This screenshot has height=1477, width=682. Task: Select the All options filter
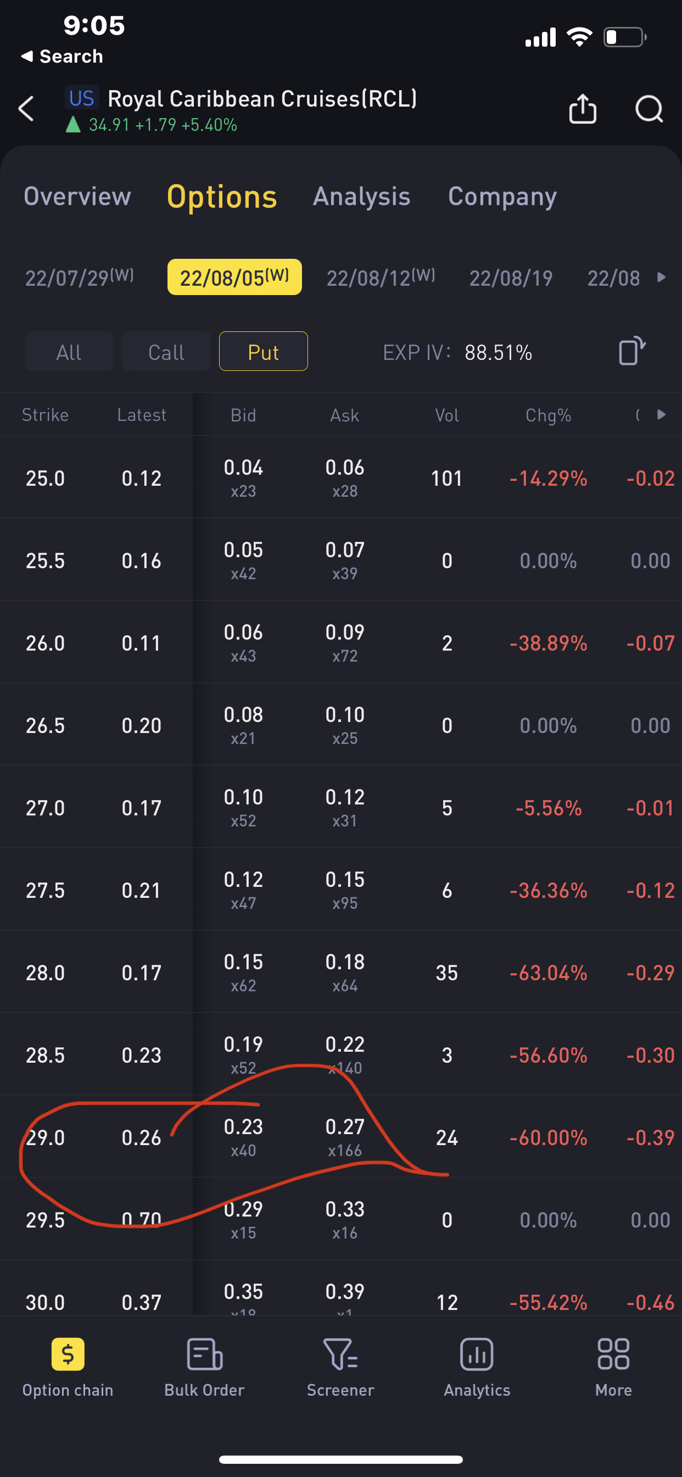(69, 352)
